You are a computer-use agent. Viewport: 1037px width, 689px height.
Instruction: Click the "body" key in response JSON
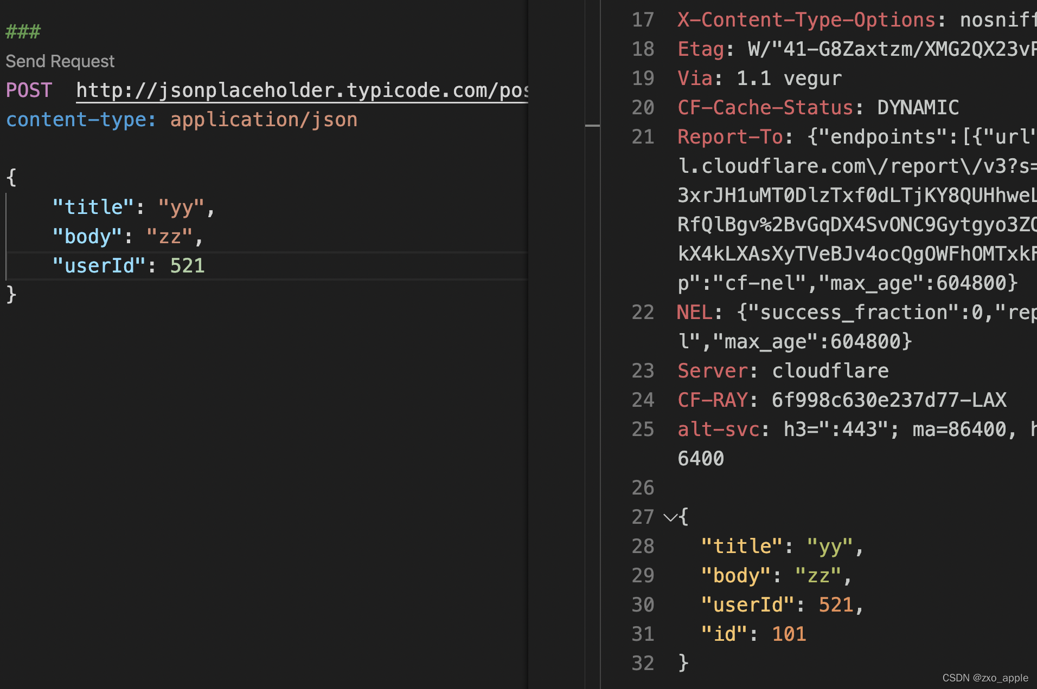(735, 576)
